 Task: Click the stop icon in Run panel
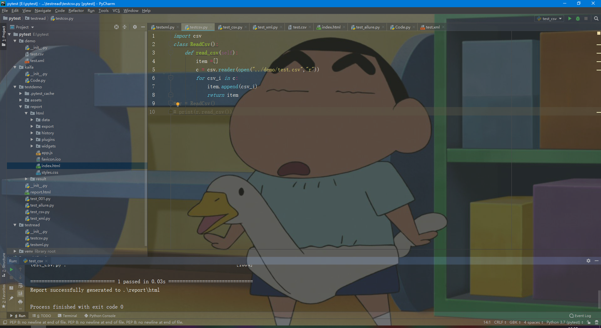coord(11,277)
